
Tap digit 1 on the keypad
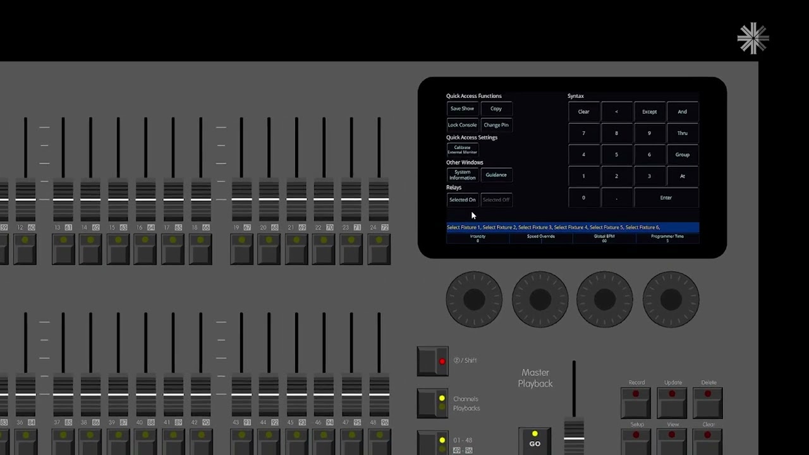click(583, 176)
